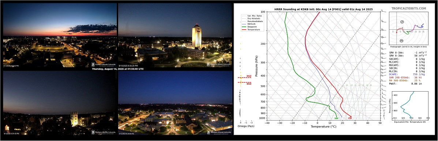Click the hodograph wind plot
Viewport: 438px width, 141px height.
click(x=408, y=29)
